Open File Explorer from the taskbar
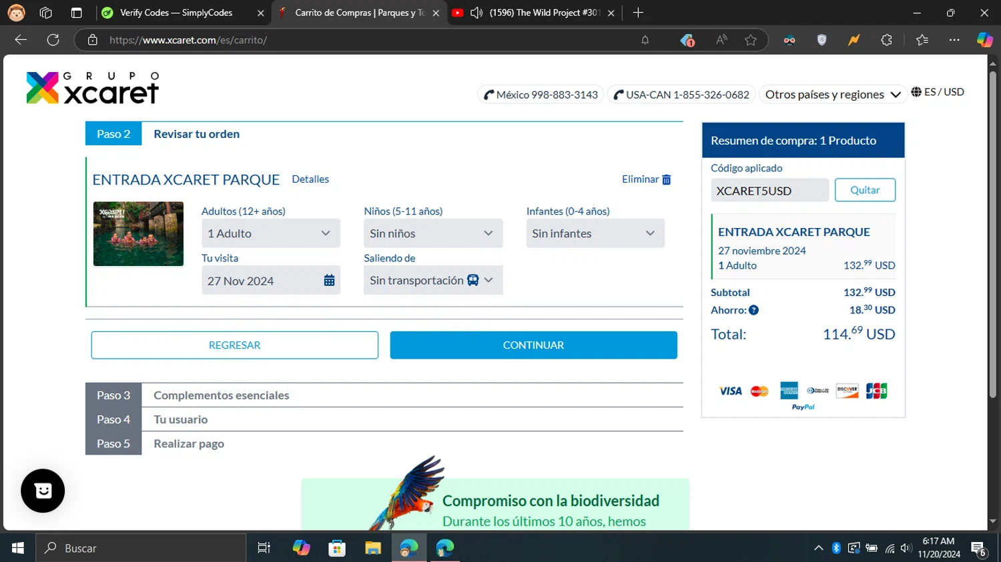 (372, 548)
